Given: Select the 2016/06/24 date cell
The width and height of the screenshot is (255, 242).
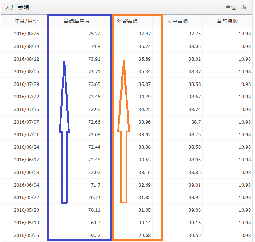Looking at the screenshot, I should click(x=26, y=147).
